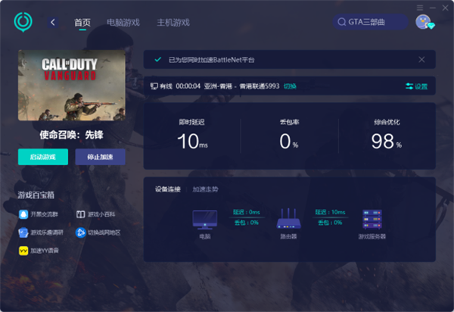Open the user avatar profile
Image resolution: width=454 pixels, height=312 pixels.
(424, 22)
